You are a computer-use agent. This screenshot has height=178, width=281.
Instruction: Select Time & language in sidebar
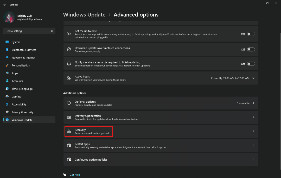pyautogui.click(x=29, y=89)
